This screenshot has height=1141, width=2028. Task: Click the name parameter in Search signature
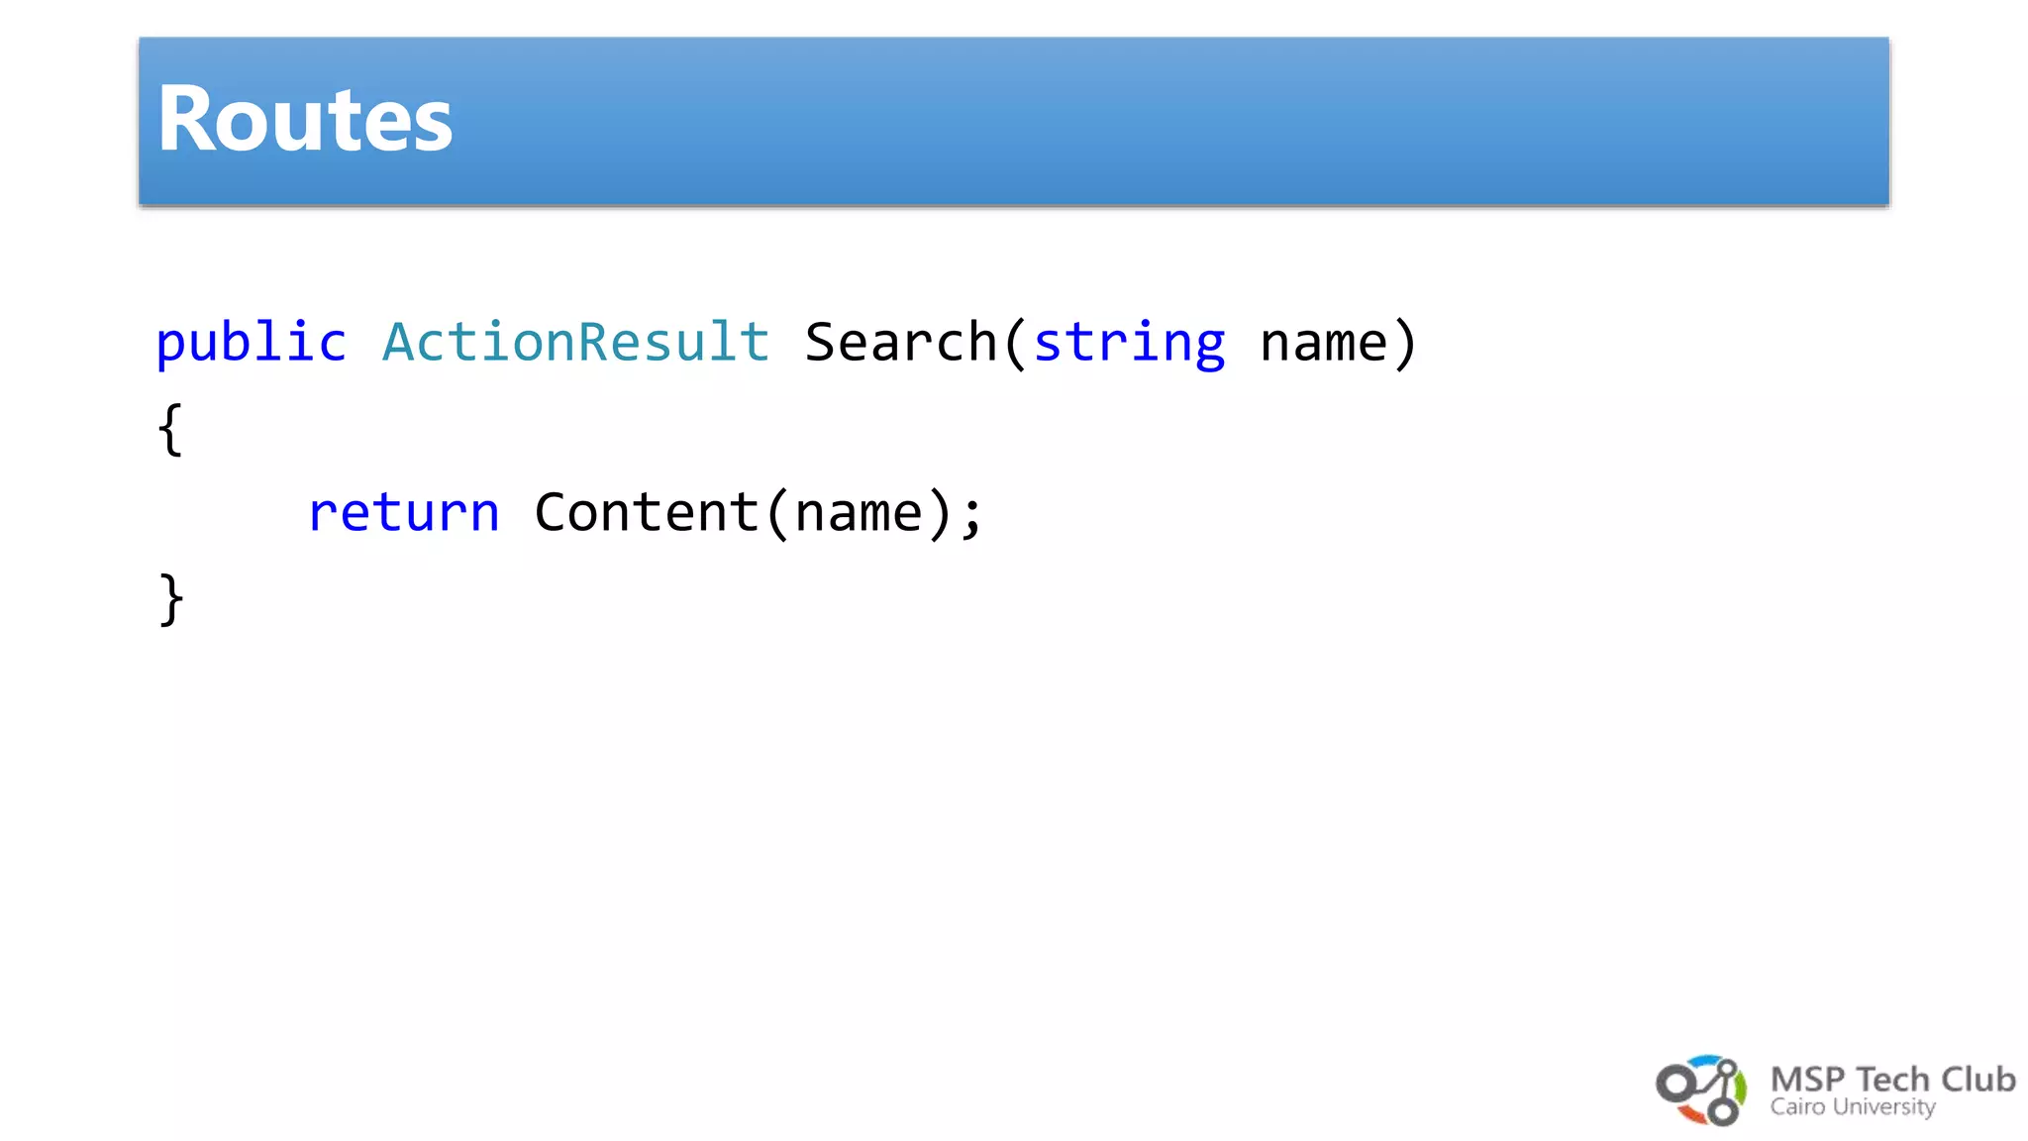click(1324, 343)
